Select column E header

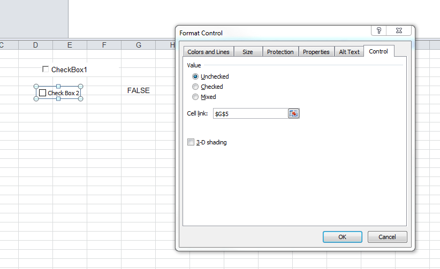(70, 45)
